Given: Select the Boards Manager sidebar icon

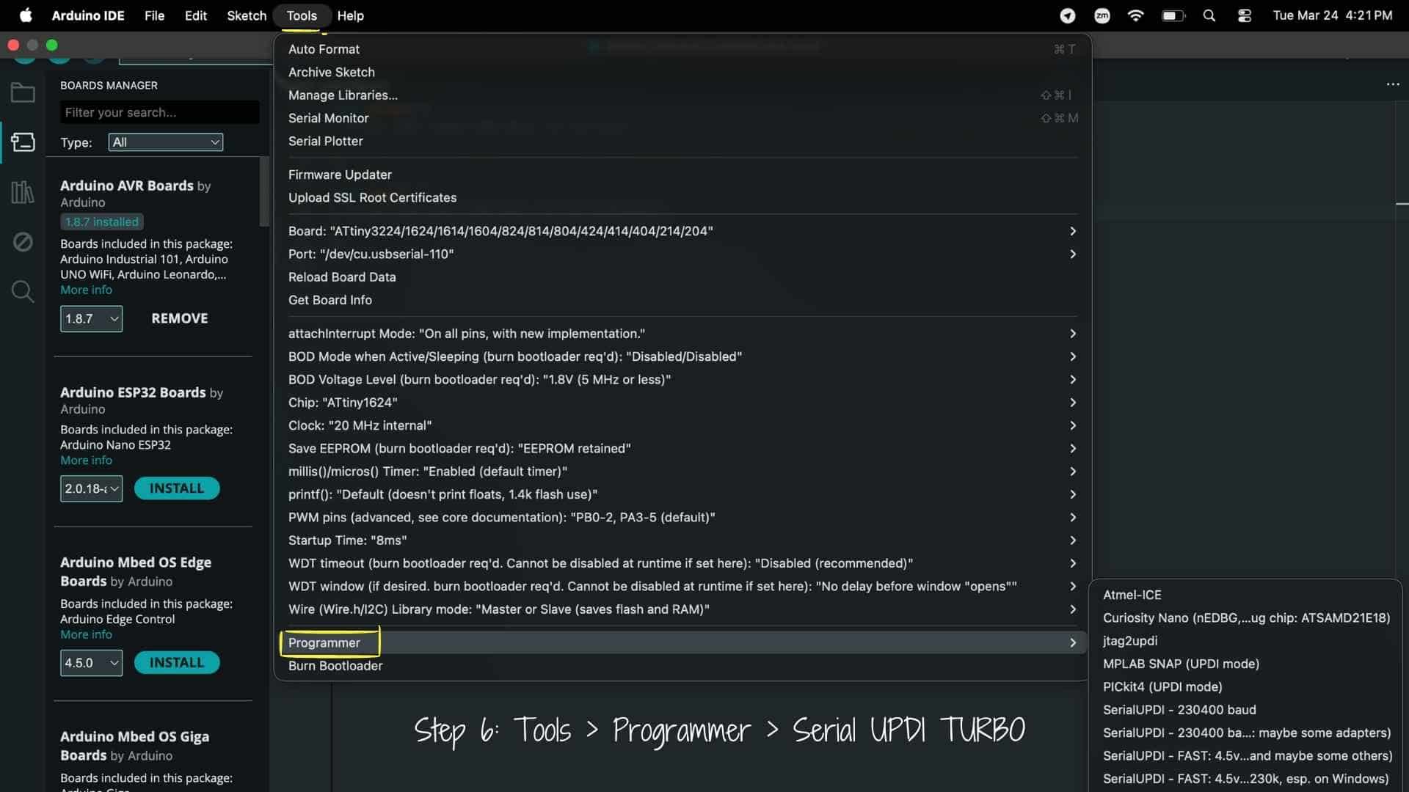Looking at the screenshot, I should click(x=23, y=142).
